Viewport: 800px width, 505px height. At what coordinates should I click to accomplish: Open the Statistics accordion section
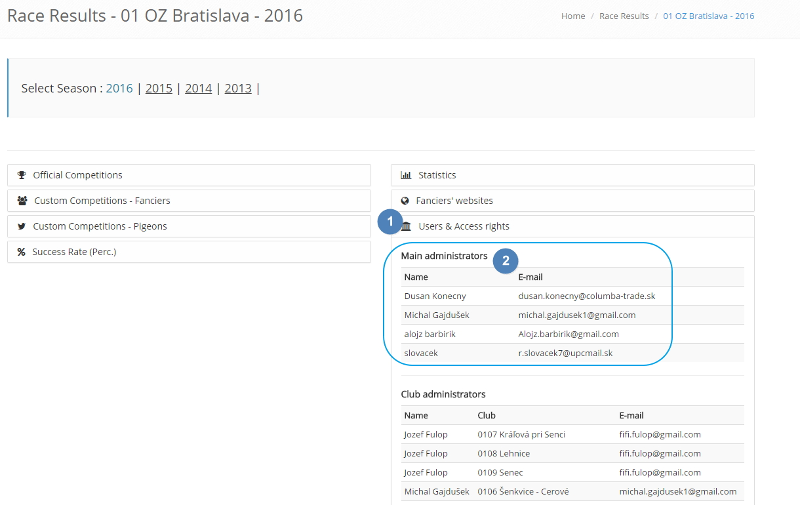pos(437,175)
